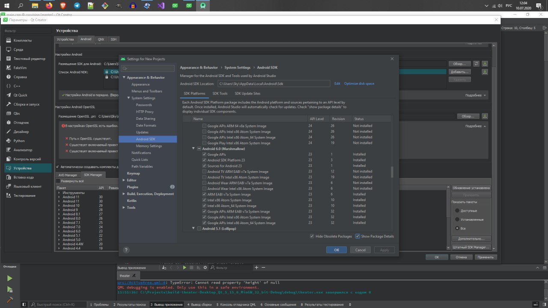Image resolution: width=548 pixels, height=308 pixels.
Task: Open Контроль версий settings category
Action: [x=27, y=159]
